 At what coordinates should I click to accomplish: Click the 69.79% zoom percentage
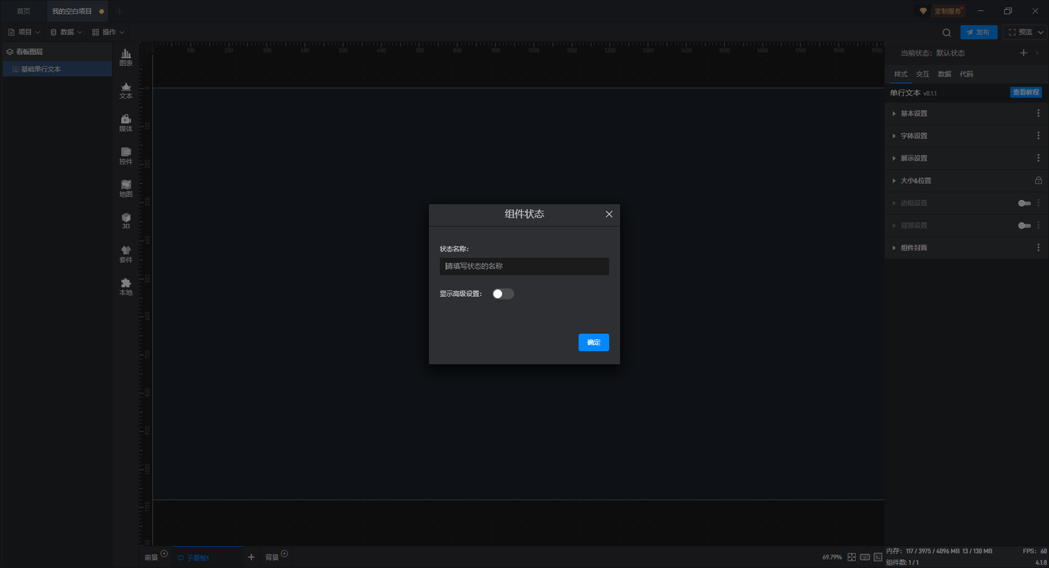[832, 557]
